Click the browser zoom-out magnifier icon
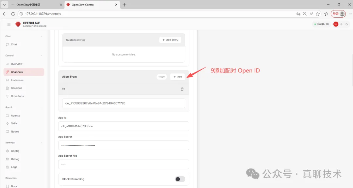This screenshot has width=353, height=188. pos(305,14)
